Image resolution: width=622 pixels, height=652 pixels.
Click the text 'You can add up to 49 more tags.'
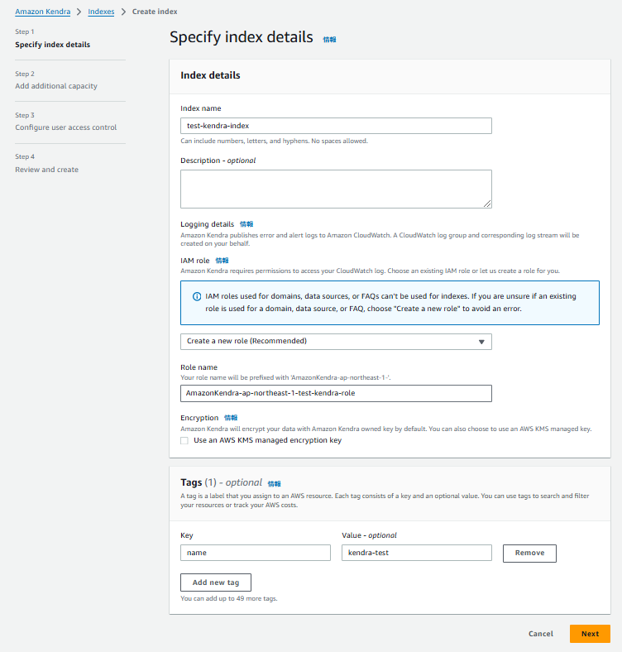pyautogui.click(x=228, y=598)
